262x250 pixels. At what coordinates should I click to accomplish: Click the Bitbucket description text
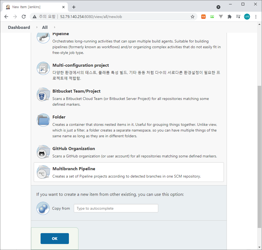tap(130, 101)
